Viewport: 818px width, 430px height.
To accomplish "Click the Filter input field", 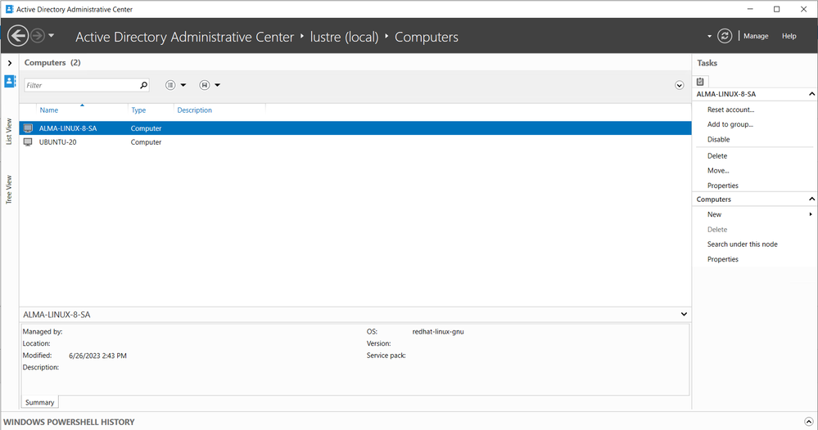I will [x=81, y=85].
